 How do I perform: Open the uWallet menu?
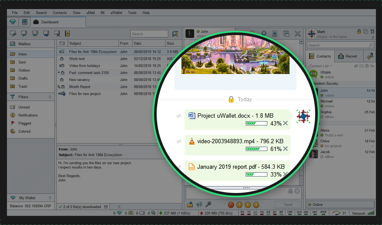pyautogui.click(x=116, y=13)
